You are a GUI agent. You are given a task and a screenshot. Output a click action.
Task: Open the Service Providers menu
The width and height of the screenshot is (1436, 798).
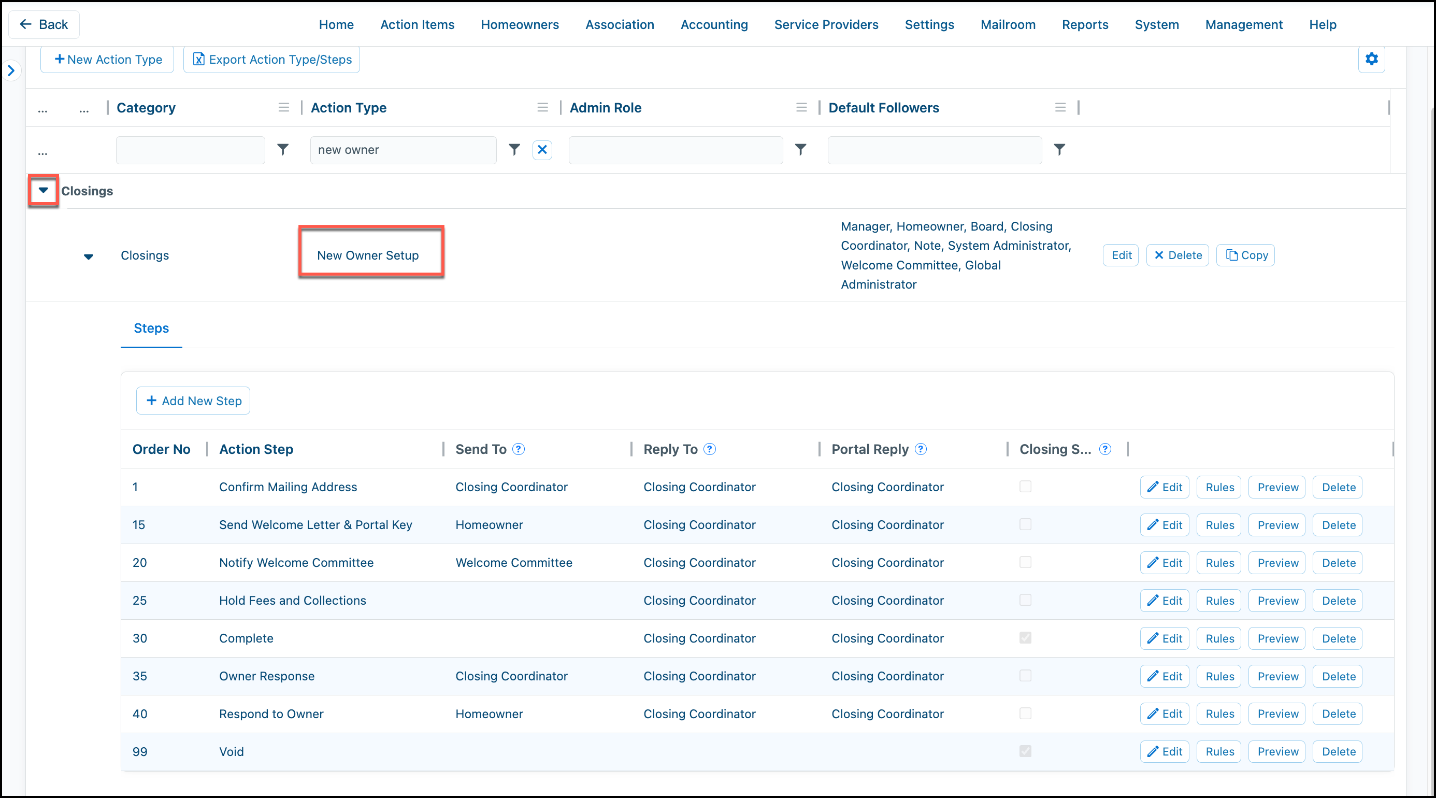tap(826, 24)
